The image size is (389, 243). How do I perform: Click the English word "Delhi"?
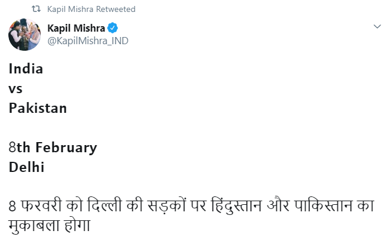(27, 167)
